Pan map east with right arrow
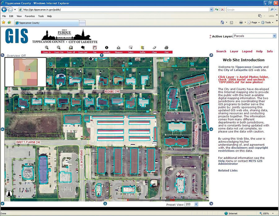This screenshot has height=216, width=279. tap(211, 129)
